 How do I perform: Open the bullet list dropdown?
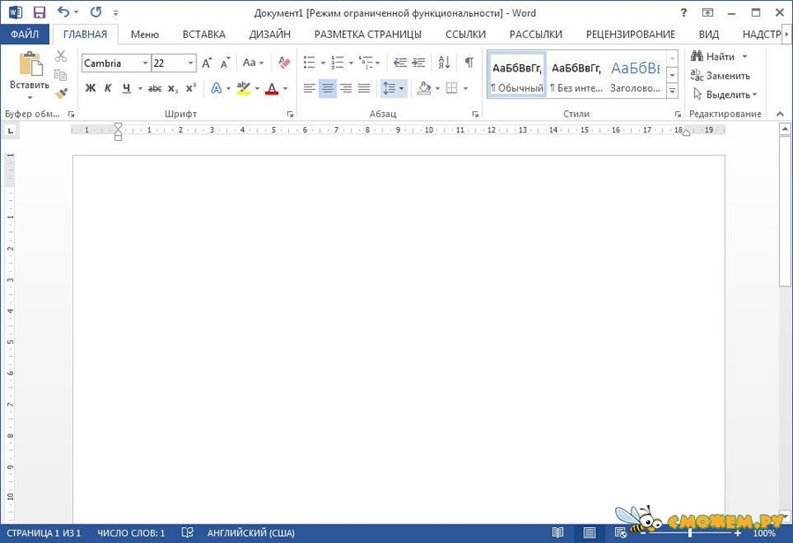323,63
